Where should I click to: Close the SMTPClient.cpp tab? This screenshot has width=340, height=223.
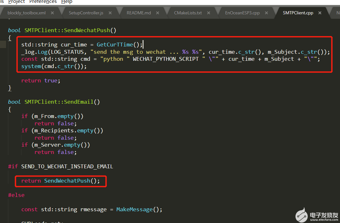(x=320, y=13)
